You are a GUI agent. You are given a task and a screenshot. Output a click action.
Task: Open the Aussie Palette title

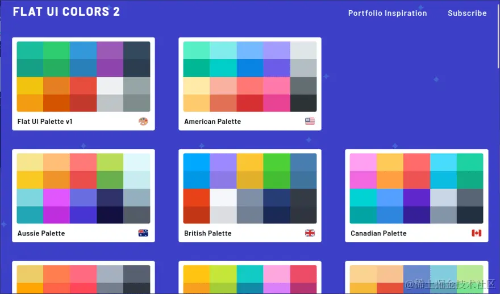pos(41,233)
